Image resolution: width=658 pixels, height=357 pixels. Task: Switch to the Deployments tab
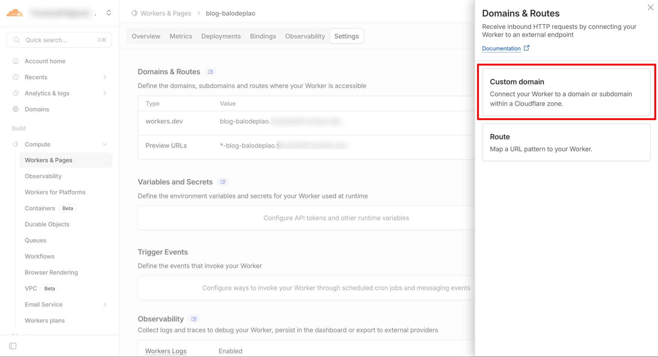221,36
